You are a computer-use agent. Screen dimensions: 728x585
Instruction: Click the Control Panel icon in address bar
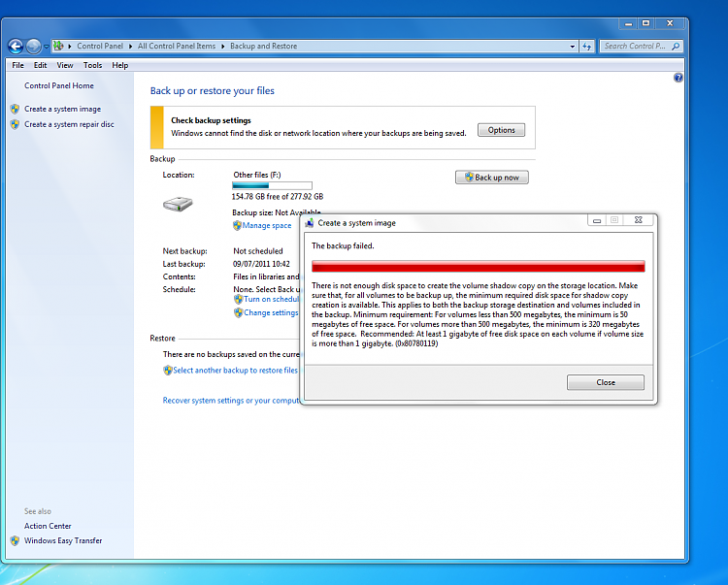pyautogui.click(x=58, y=46)
